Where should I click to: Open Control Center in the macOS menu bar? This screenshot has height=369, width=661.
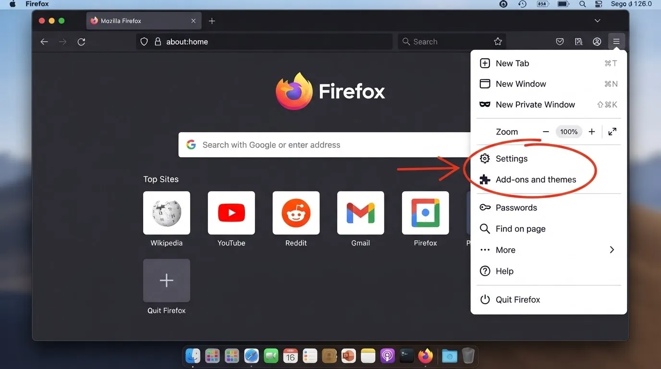tap(599, 4)
